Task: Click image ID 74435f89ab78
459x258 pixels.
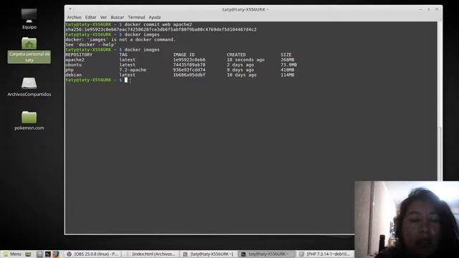Action: 189,64
